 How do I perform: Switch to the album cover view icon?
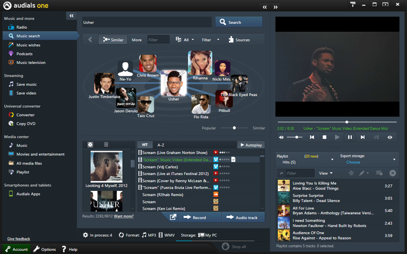tap(90, 144)
